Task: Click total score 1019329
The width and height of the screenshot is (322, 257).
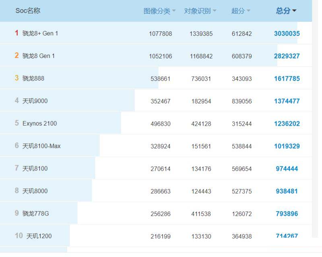Action: (287, 146)
